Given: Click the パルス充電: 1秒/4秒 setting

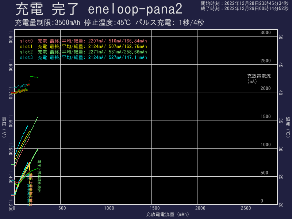Looking at the screenshot, I should click(x=169, y=23).
